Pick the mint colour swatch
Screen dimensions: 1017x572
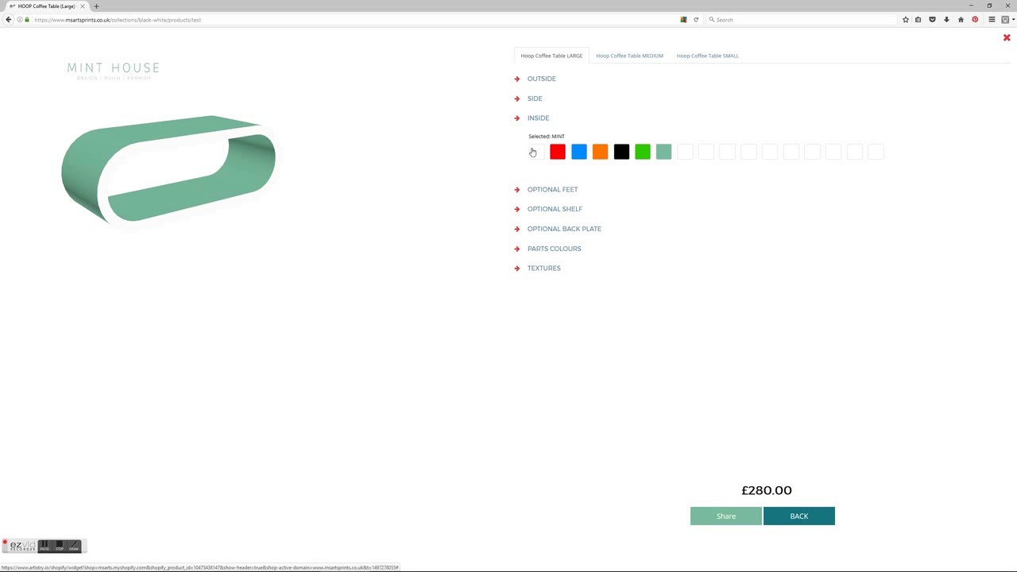(x=663, y=152)
